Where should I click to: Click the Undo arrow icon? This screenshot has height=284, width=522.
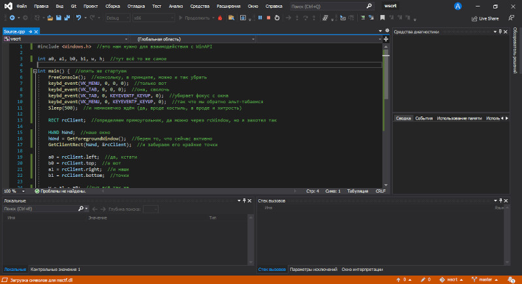coord(78,18)
